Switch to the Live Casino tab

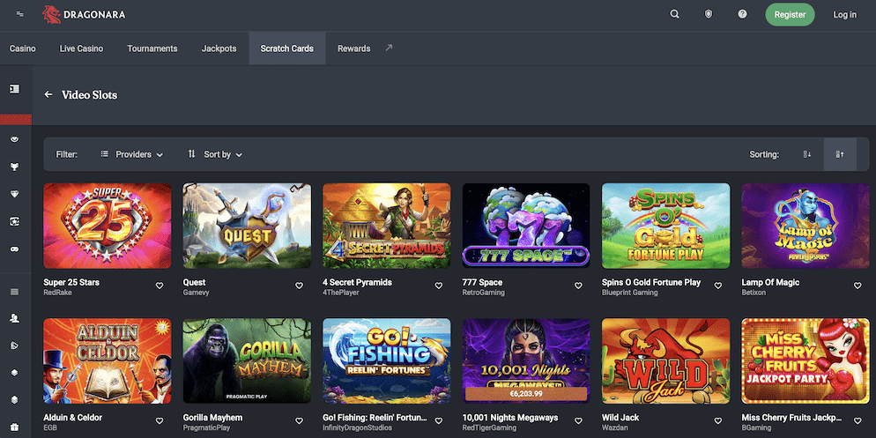(81, 48)
